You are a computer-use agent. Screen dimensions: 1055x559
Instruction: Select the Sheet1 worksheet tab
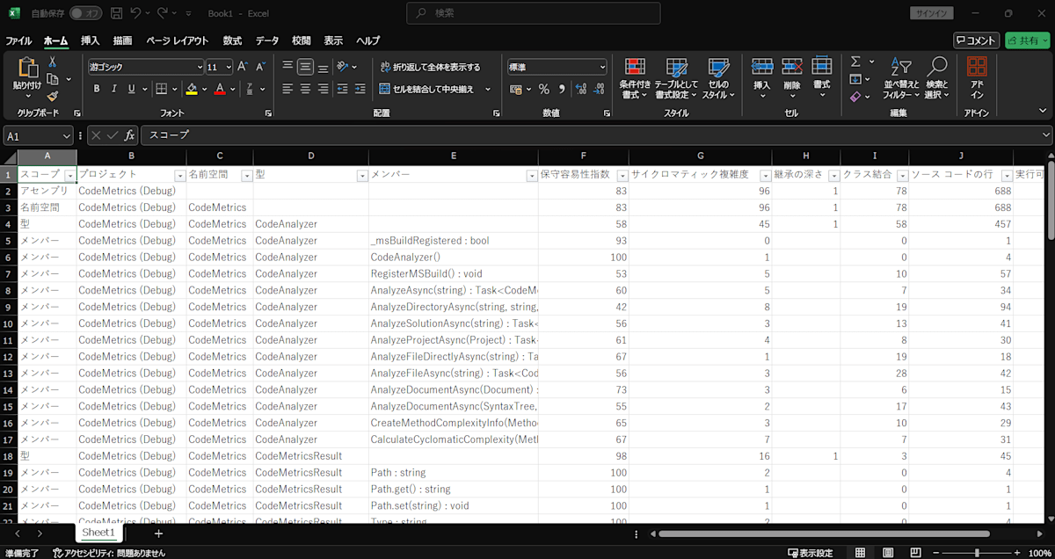click(98, 533)
